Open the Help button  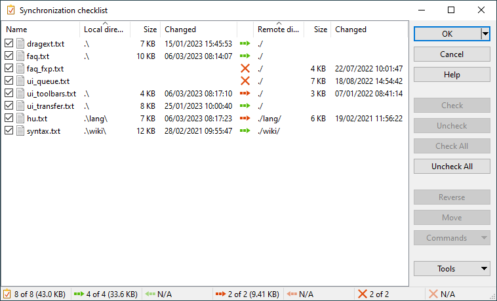click(x=452, y=75)
